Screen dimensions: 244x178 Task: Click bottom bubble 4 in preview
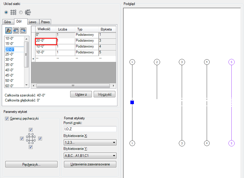207,143
